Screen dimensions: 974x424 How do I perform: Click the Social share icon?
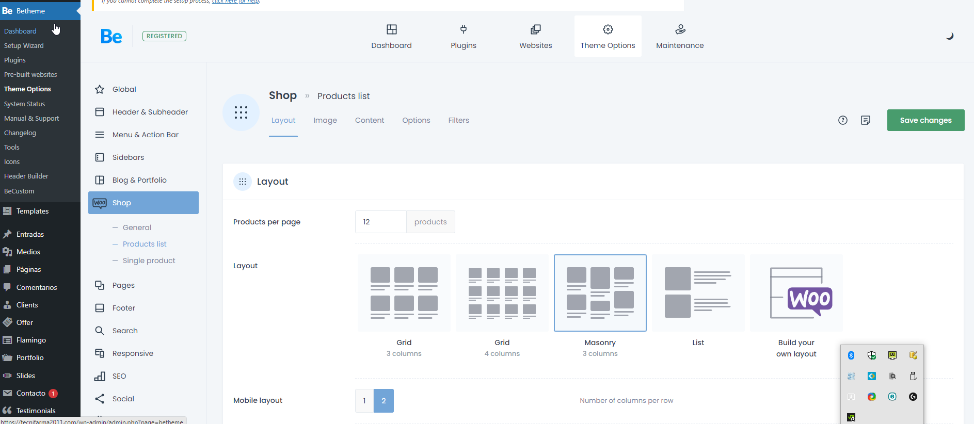click(x=100, y=399)
